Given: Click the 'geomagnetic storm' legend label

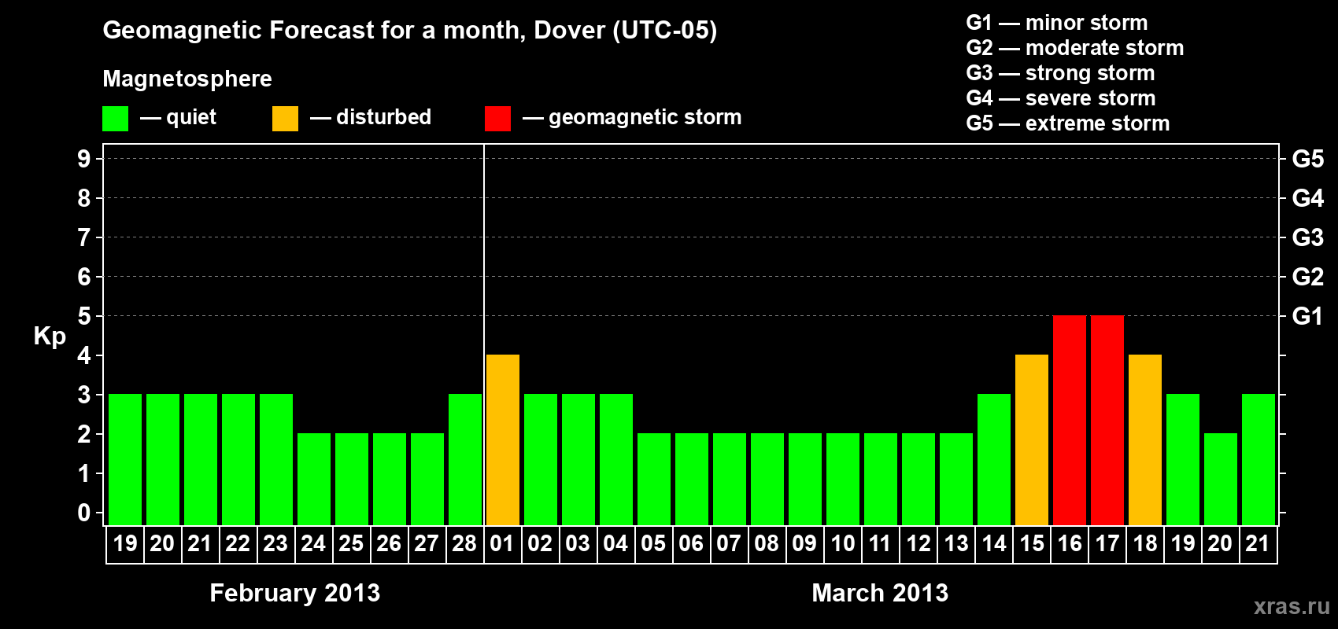Looking at the screenshot, I should [645, 117].
